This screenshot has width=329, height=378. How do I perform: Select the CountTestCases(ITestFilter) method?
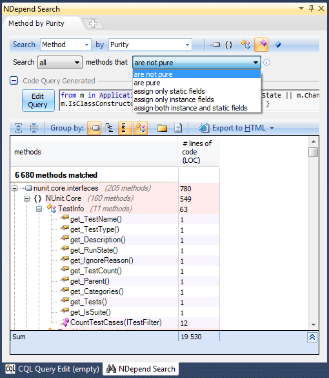(115, 322)
